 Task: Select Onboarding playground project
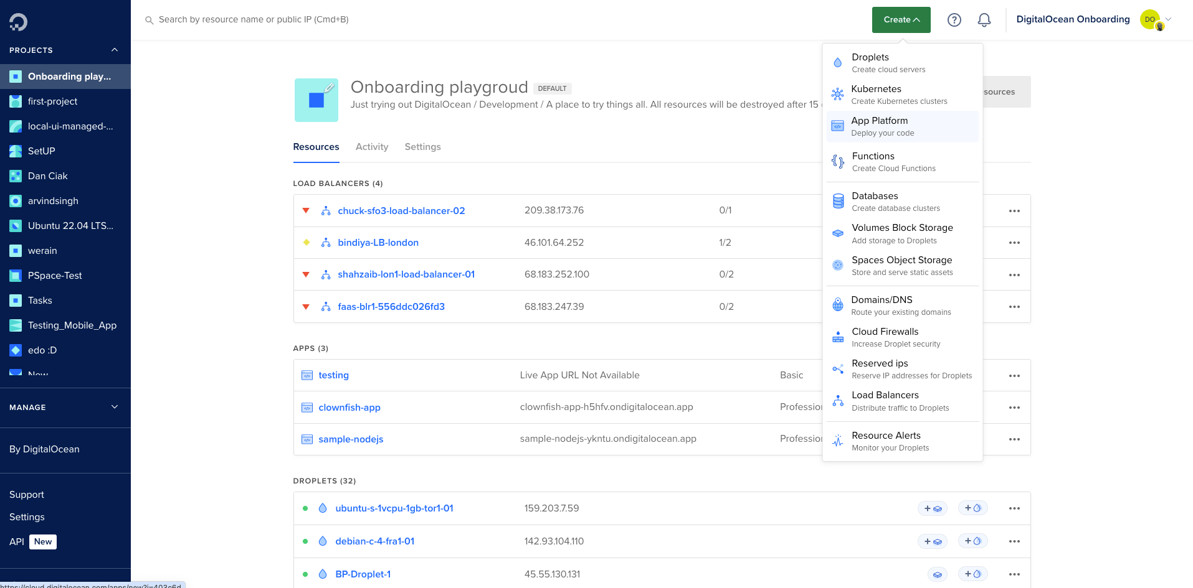click(x=65, y=77)
